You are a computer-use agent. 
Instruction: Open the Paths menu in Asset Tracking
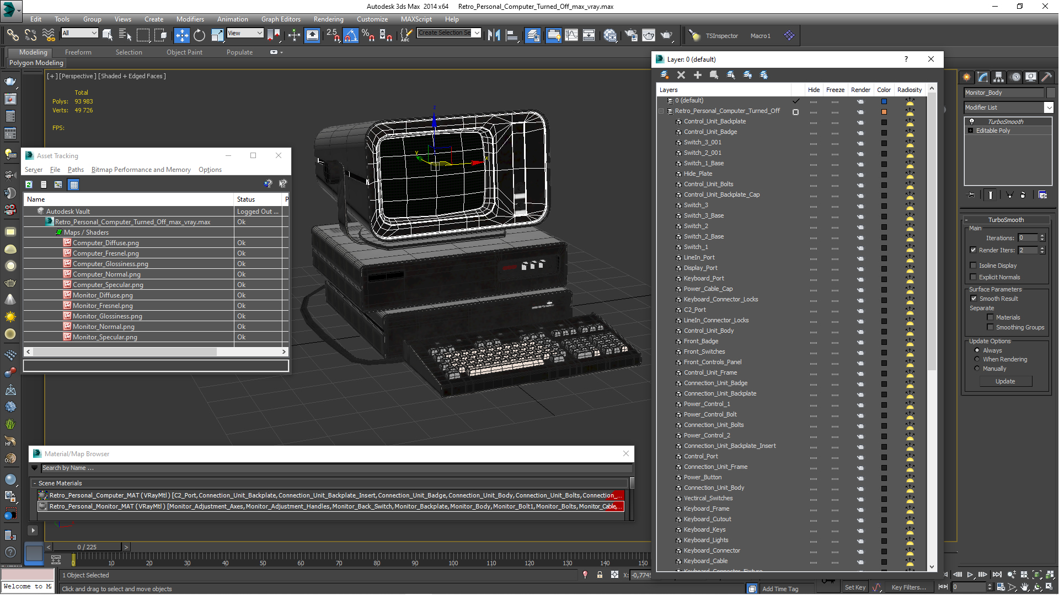click(76, 170)
